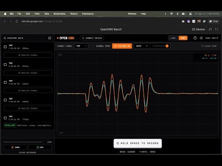Switch to Demo mode
222x166 pixels.
pos(183,38)
